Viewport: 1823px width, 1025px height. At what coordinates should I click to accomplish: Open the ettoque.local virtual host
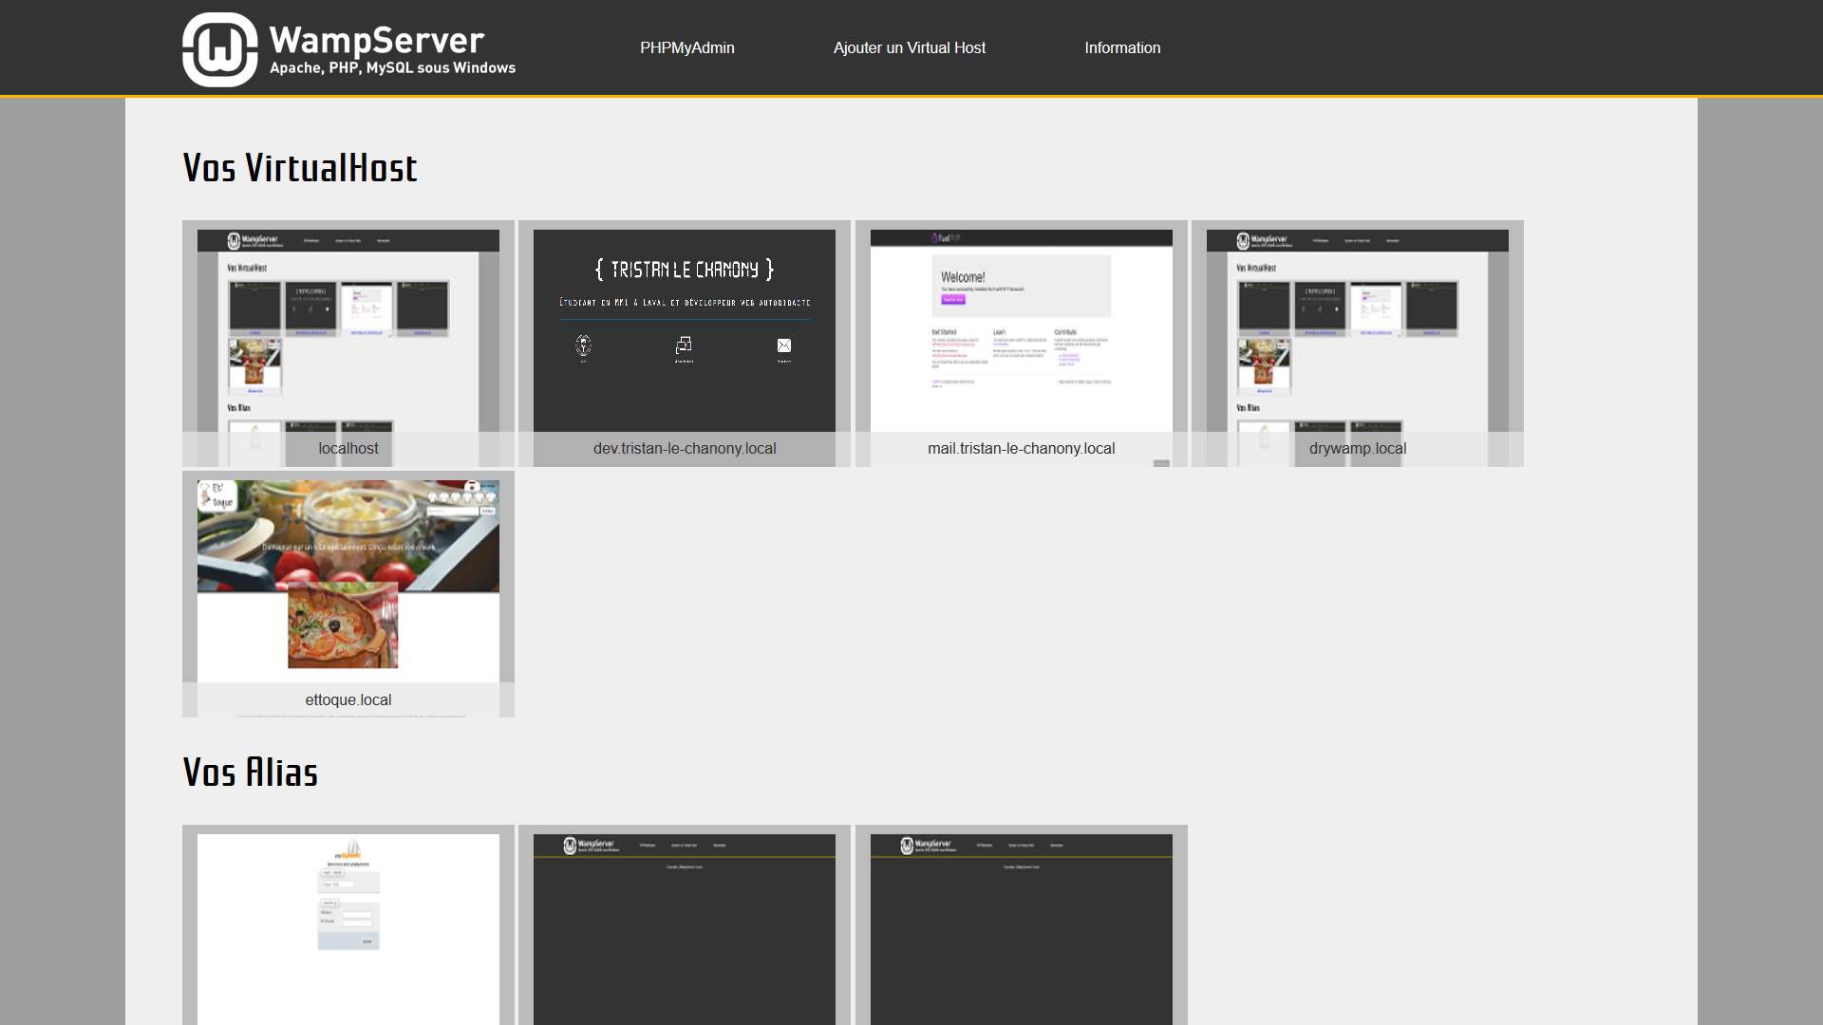(x=348, y=699)
